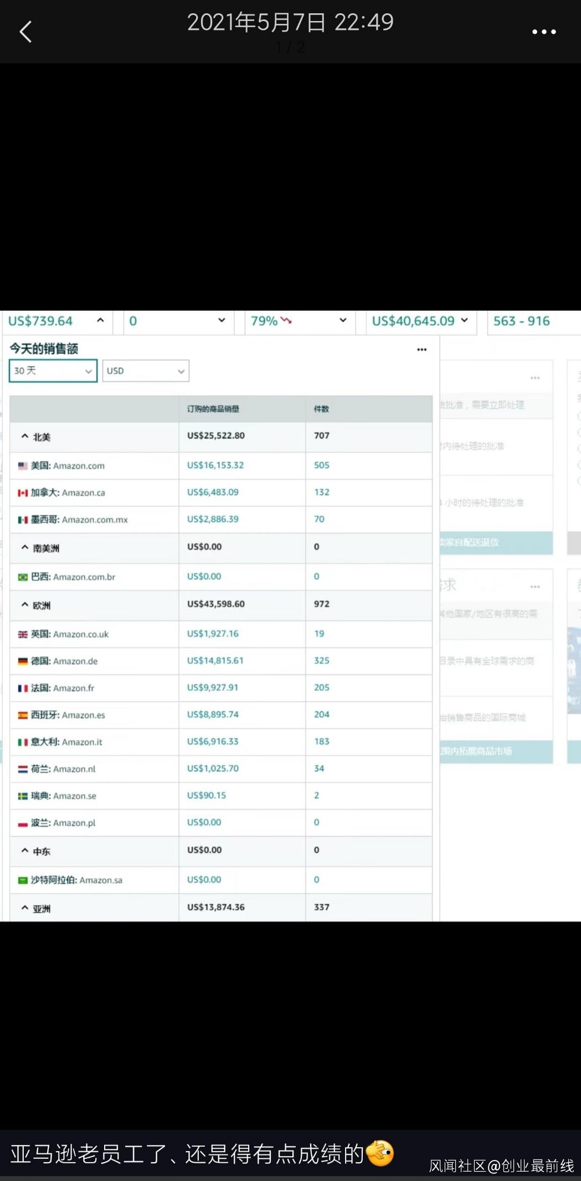Open the USD currency dropdown
This screenshot has width=581, height=1181.
[x=146, y=371]
